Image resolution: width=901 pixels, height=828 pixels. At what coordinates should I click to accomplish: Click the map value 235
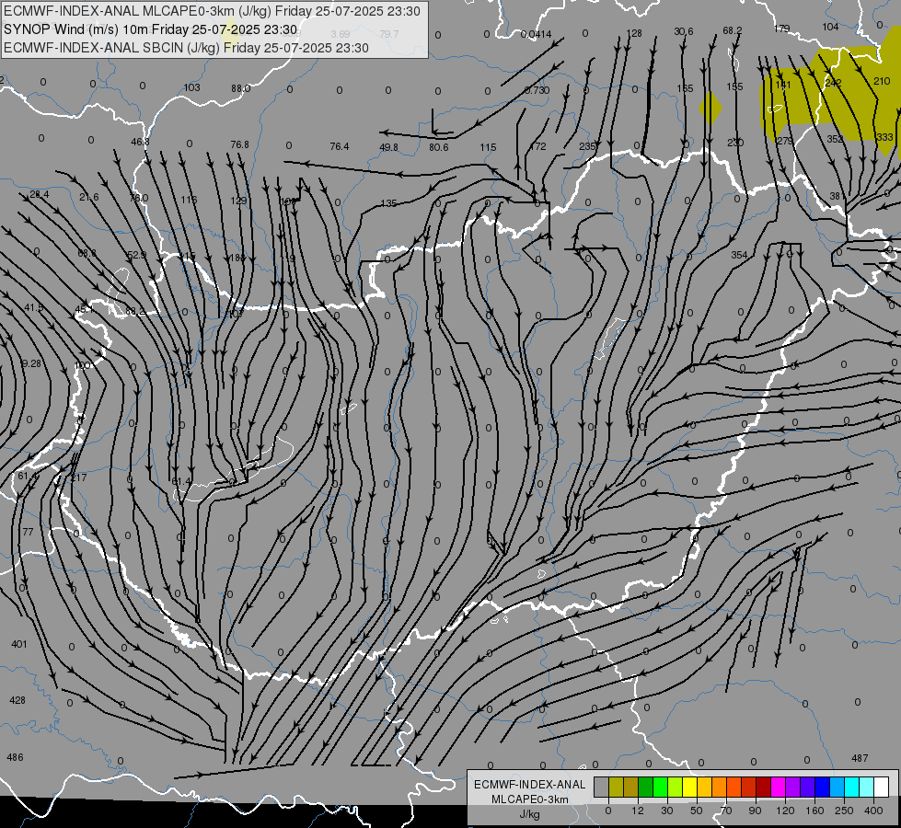point(587,146)
